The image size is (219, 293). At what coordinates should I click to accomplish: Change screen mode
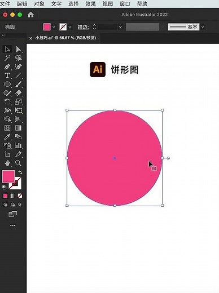click(13, 214)
